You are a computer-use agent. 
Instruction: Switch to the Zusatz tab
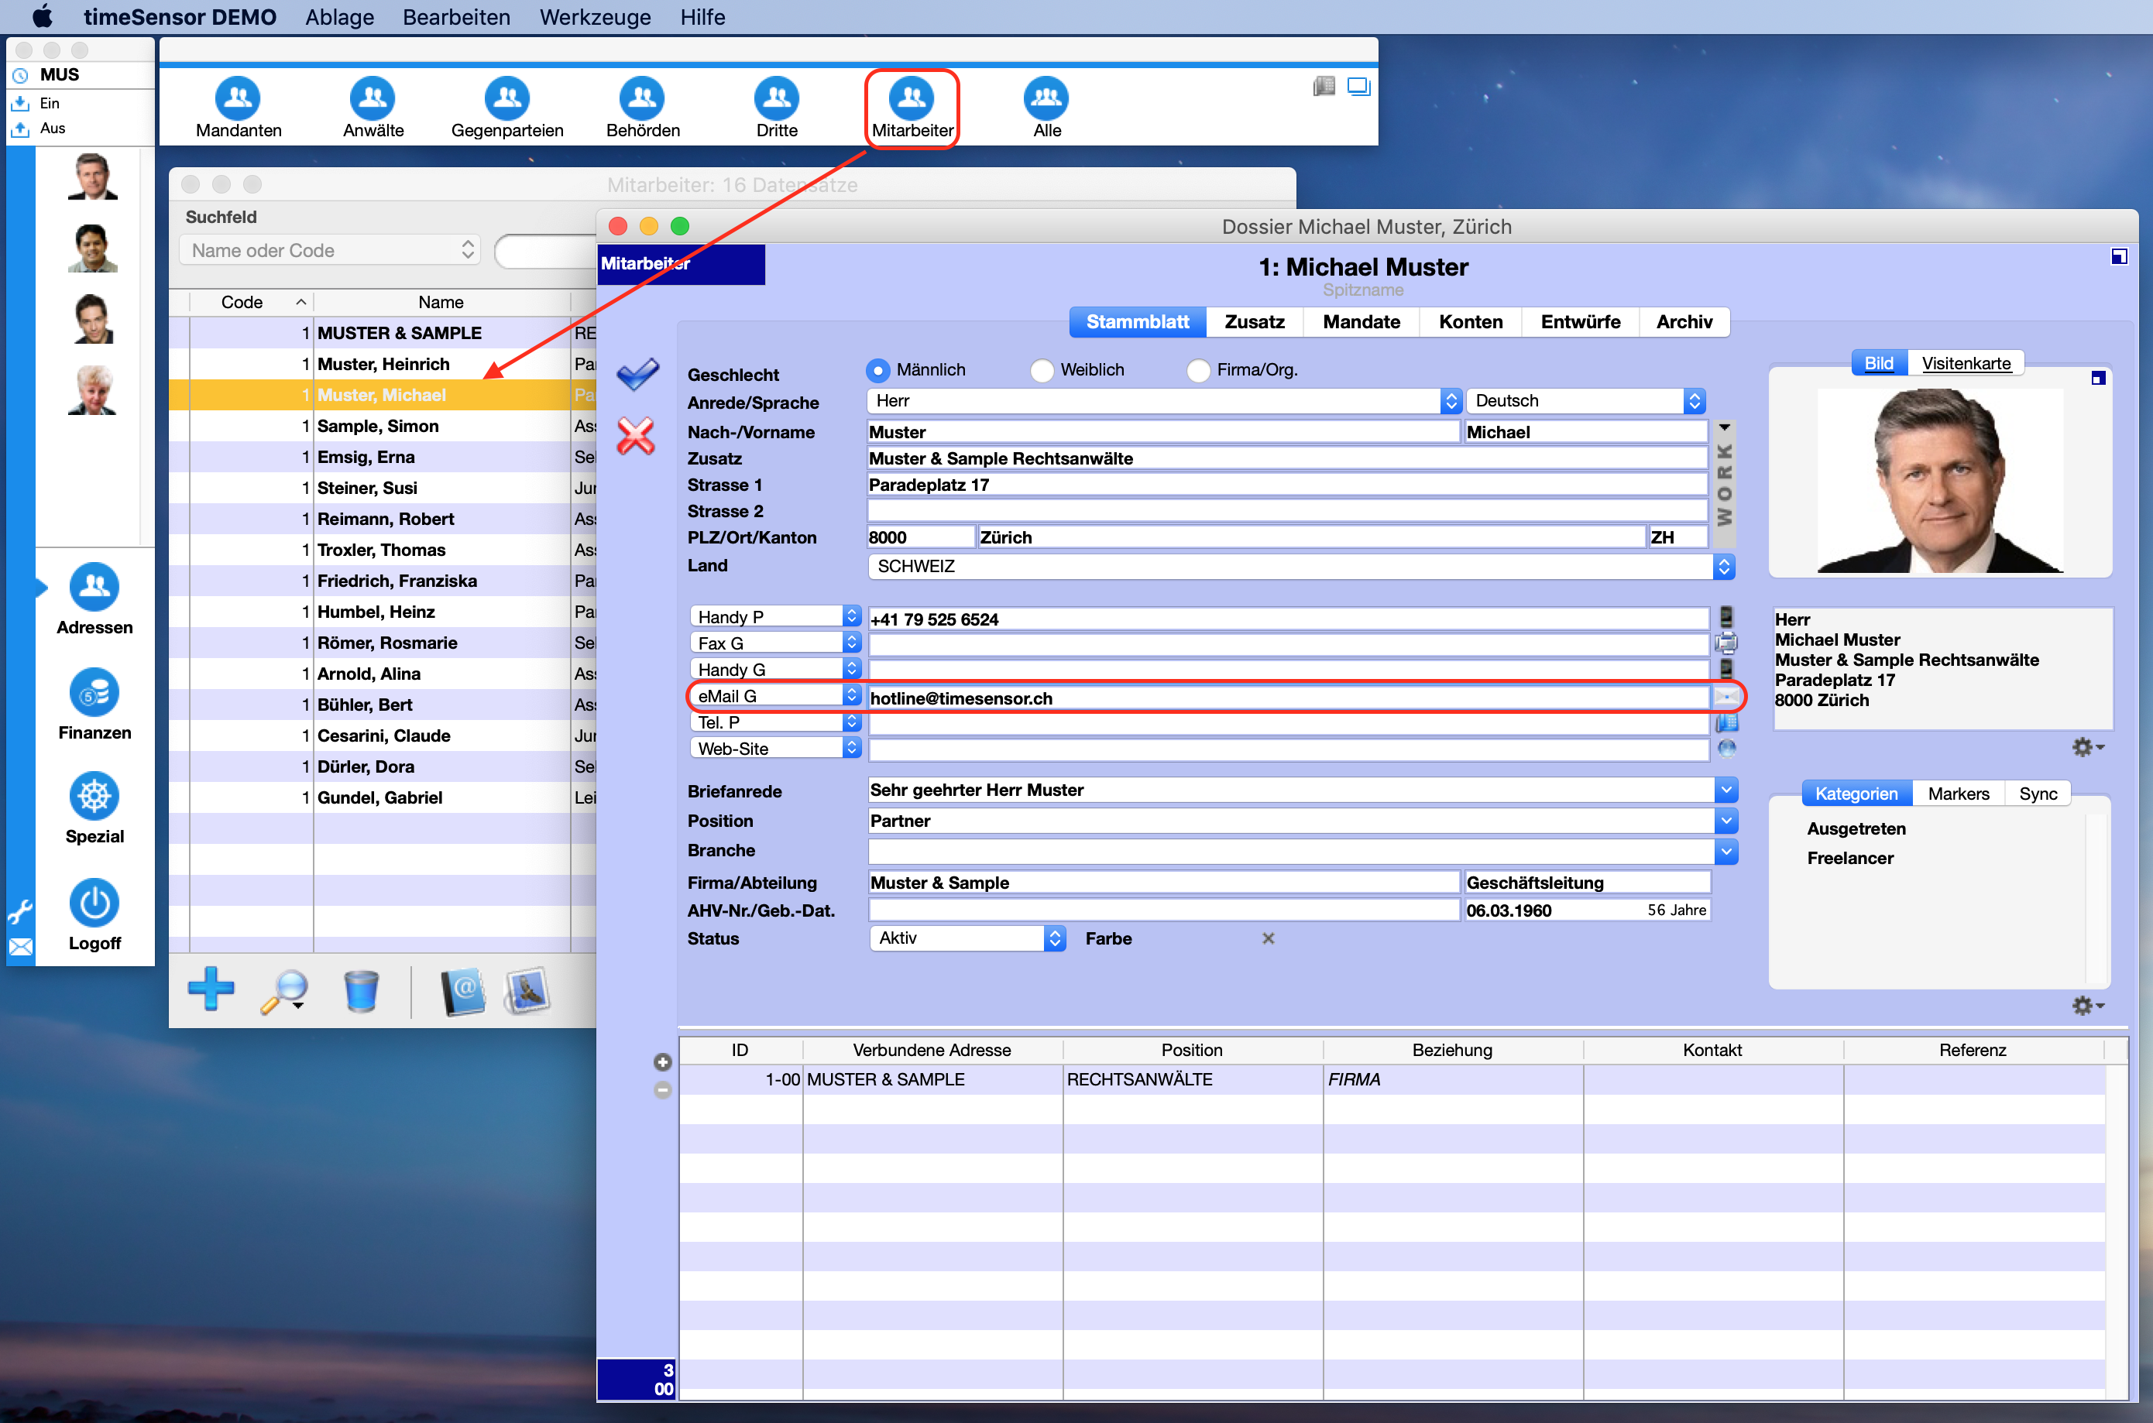tap(1255, 321)
